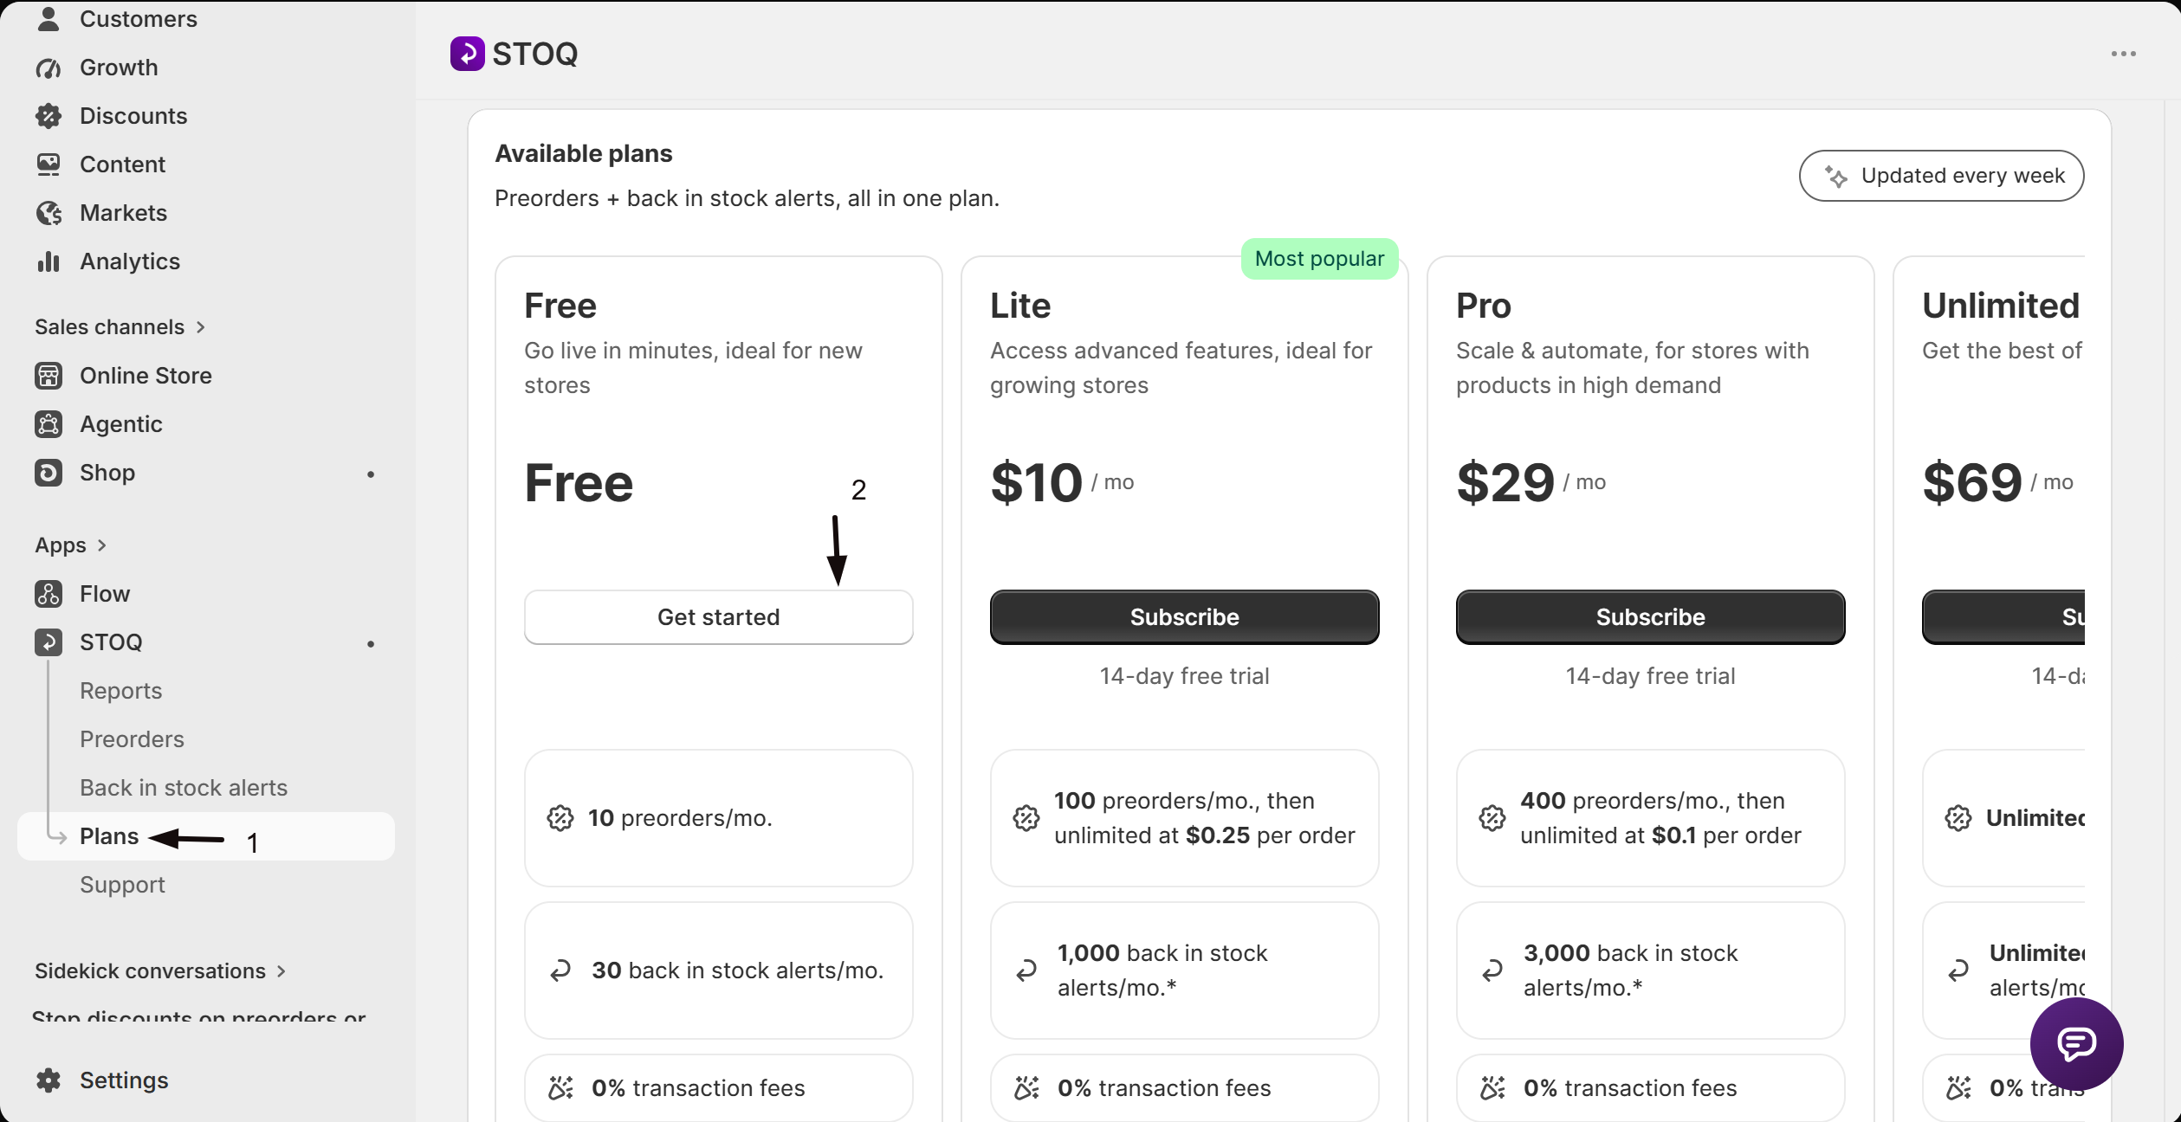Image resolution: width=2181 pixels, height=1122 pixels.
Task: Click the Free plan transaction fees icon
Action: point(560,1088)
